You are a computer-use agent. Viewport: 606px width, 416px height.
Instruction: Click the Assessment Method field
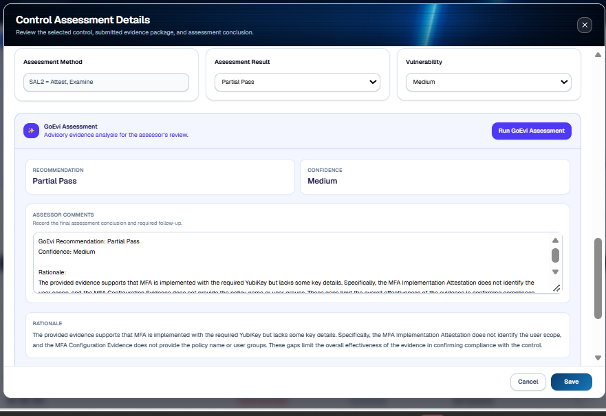107,82
